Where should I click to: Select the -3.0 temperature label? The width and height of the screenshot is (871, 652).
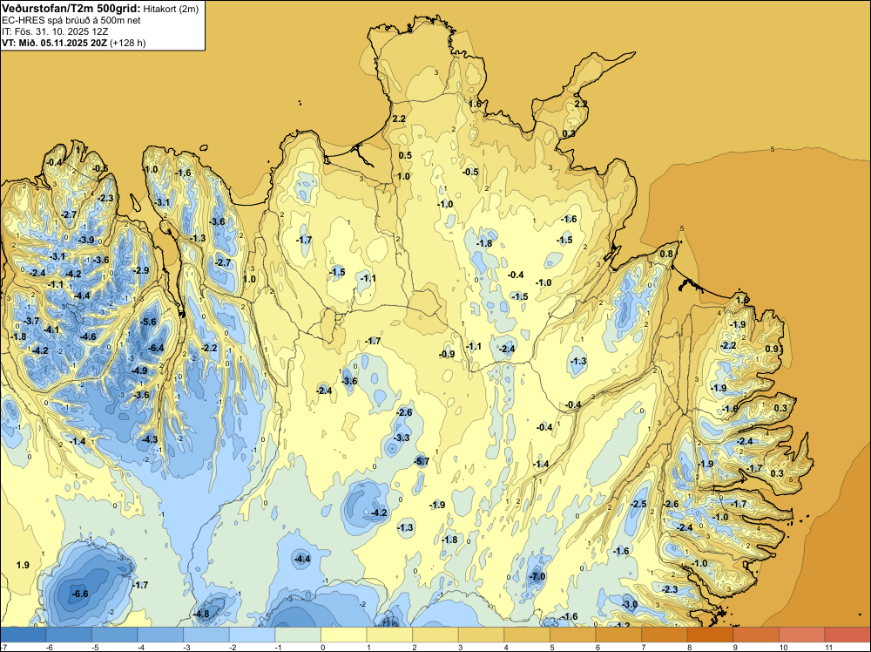pos(630,604)
